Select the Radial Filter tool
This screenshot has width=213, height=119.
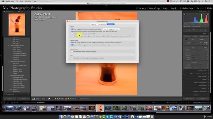pos(201,30)
